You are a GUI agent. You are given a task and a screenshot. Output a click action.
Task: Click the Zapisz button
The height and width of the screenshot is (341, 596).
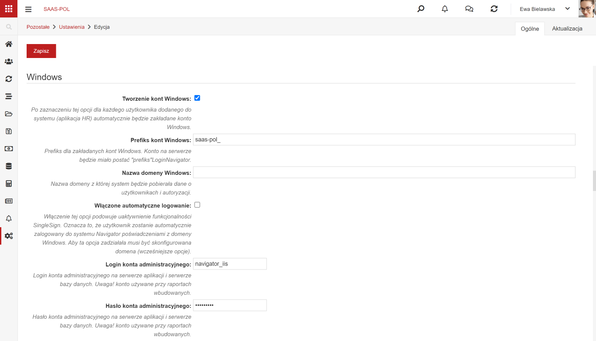pyautogui.click(x=41, y=51)
